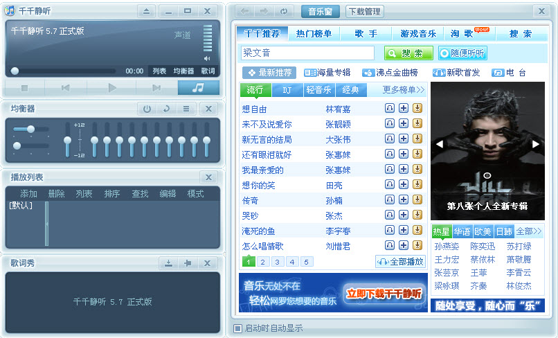
Task: Select the 轻音乐 chart tab
Action: (x=319, y=90)
